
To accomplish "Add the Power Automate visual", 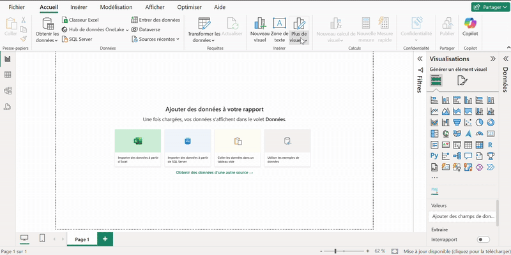I will (x=490, y=167).
